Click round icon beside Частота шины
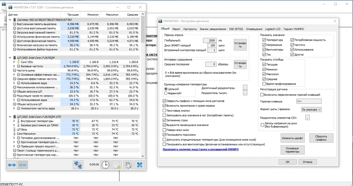Viewport: 353px width, 186px height. [14, 71]
